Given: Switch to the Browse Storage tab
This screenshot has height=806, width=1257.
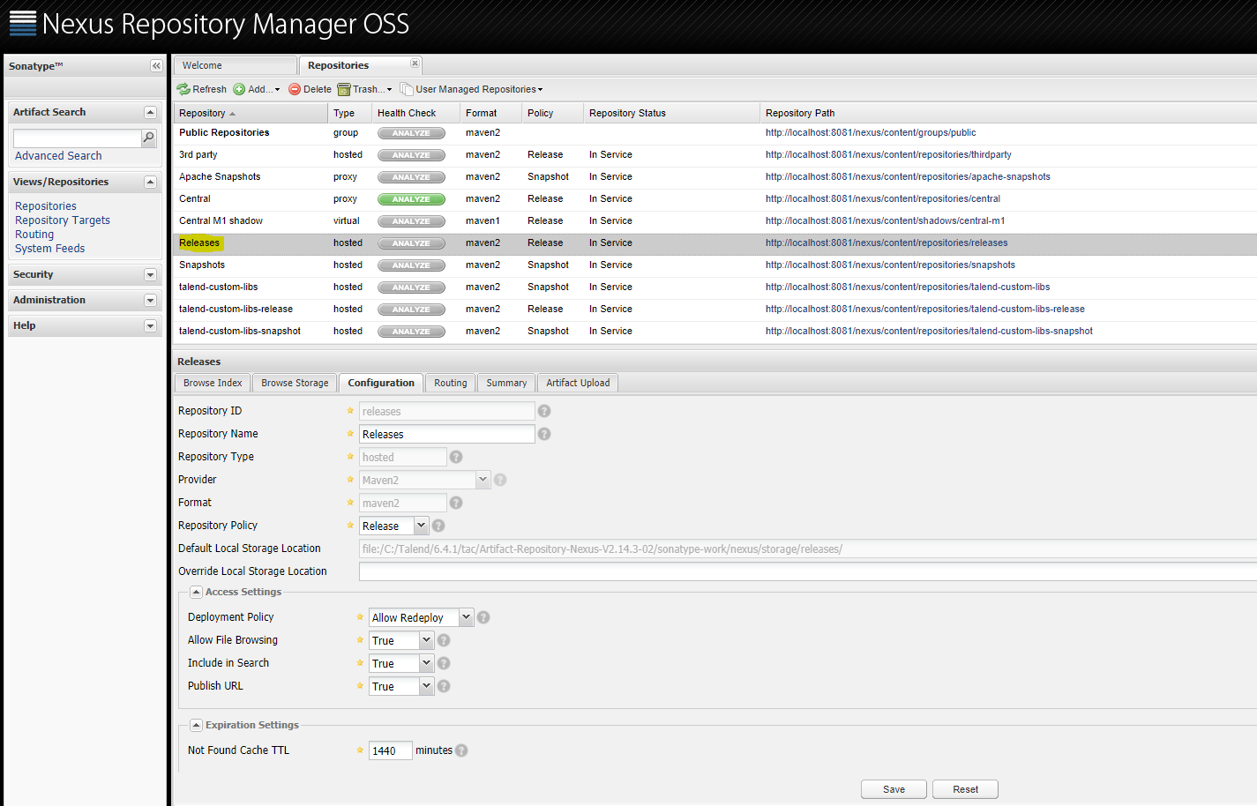Looking at the screenshot, I should coord(295,383).
